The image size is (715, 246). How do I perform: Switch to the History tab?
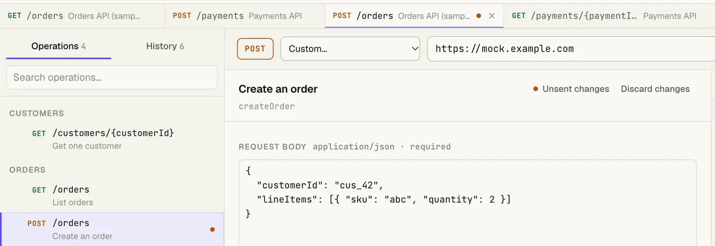point(165,46)
